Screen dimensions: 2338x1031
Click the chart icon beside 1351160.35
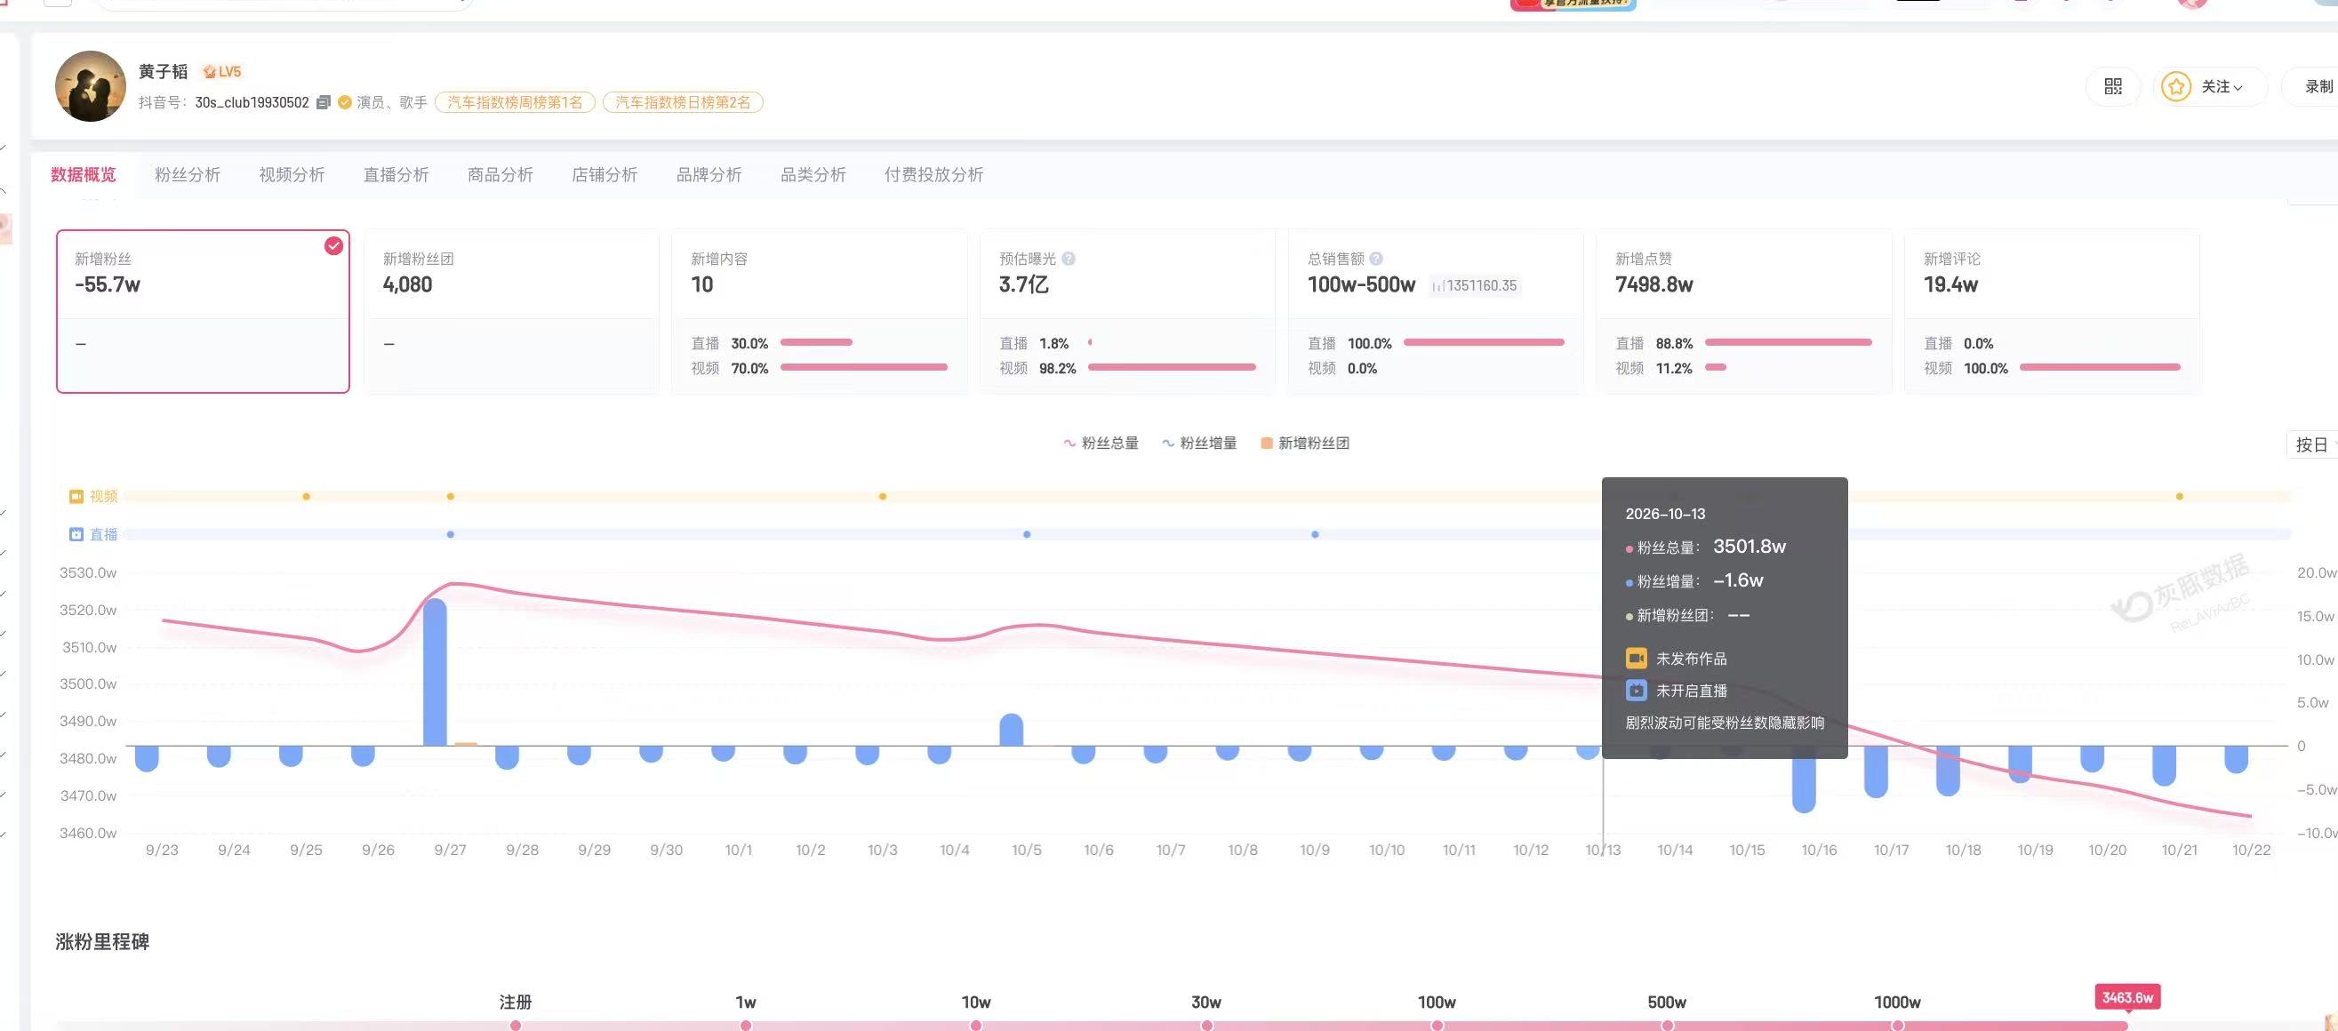click(x=1437, y=286)
